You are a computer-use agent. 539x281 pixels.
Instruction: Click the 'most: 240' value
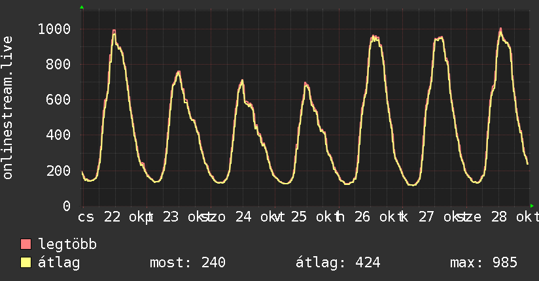188,263
